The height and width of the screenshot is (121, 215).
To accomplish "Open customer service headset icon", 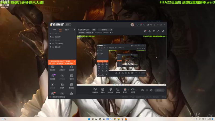I will pyautogui.click(x=137, y=25).
